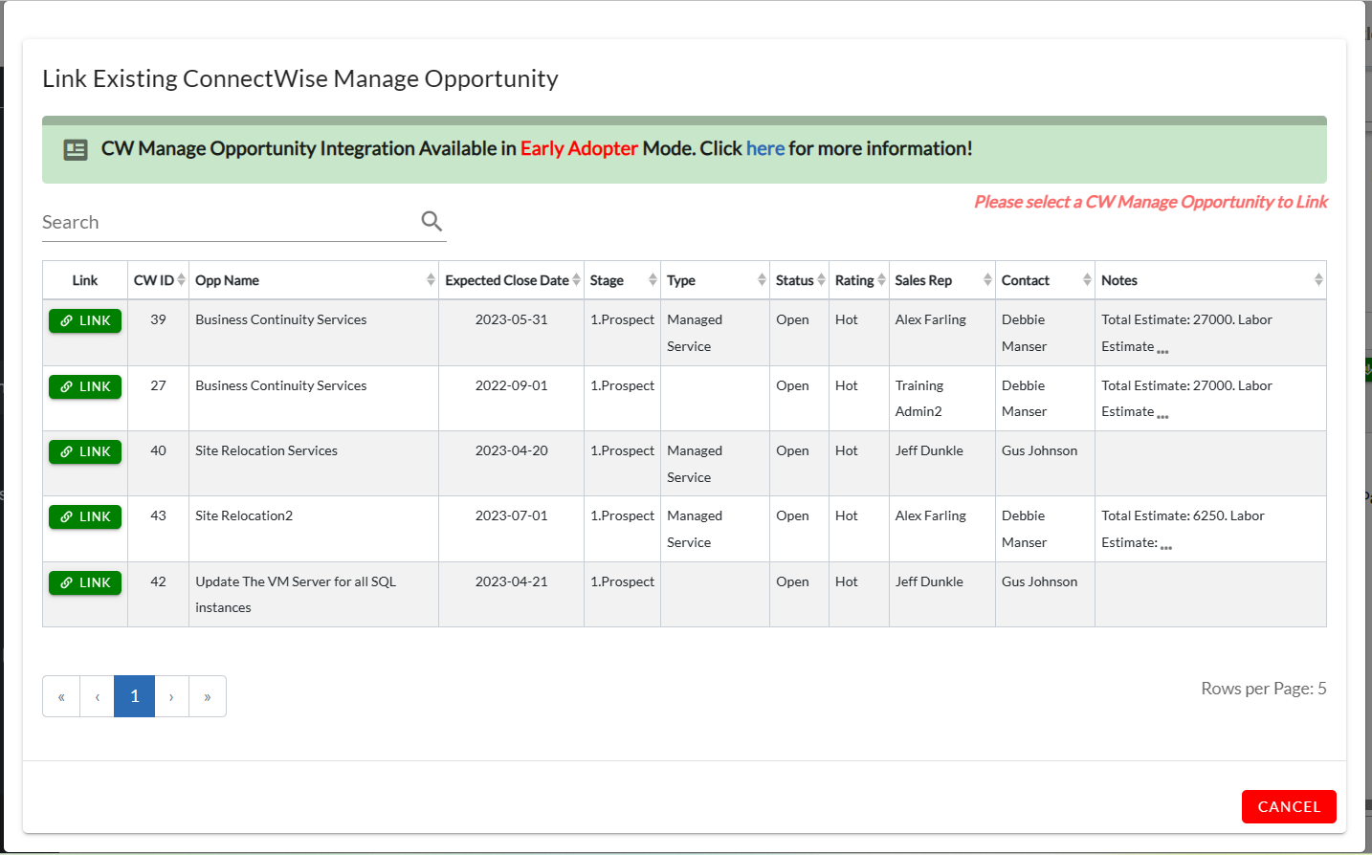
Task: Click LINK button for CW ID 27
Action: tap(85, 386)
